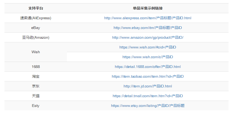Image resolution: width=232 pixels, height=114 pixels.
Task: Select the 亚马逊(Amazon) platform cell
Action: [x=36, y=37]
